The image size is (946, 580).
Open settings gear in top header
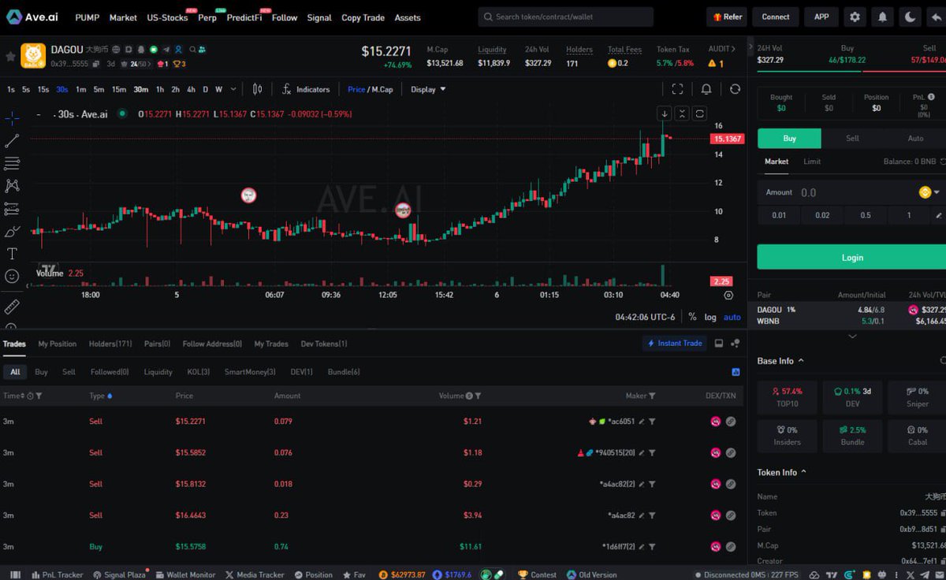point(855,17)
